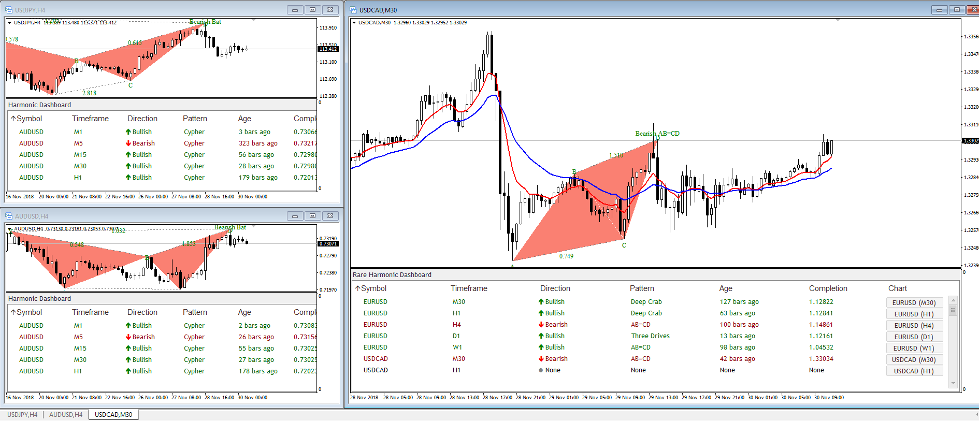The width and height of the screenshot is (979, 421).
Task: Click the '28 bars ago' age cell
Action: coord(256,166)
